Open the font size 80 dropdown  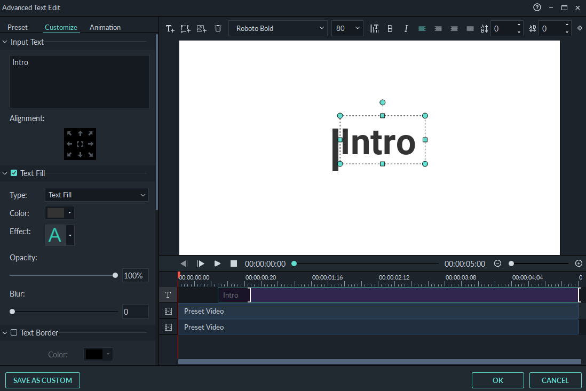(x=347, y=28)
